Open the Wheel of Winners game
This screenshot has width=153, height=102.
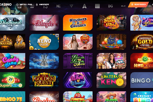78,80
